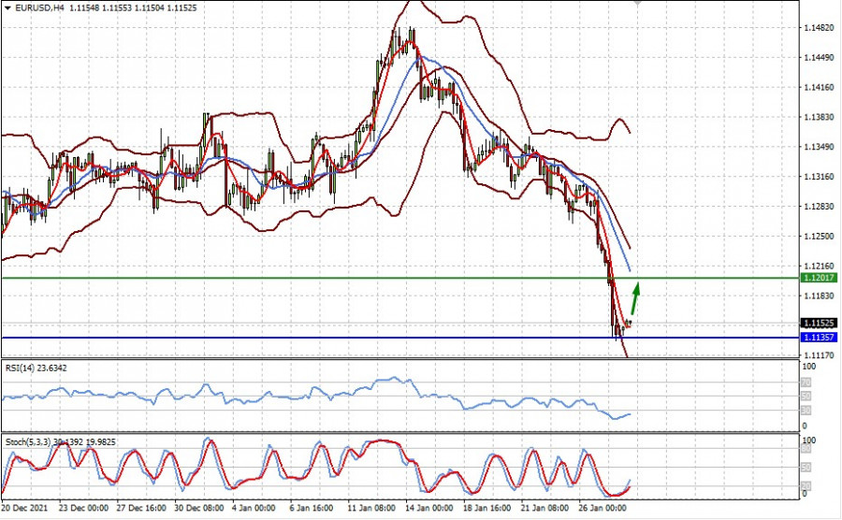
Task: Click the chart shift marker at top
Action: click(639, 4)
